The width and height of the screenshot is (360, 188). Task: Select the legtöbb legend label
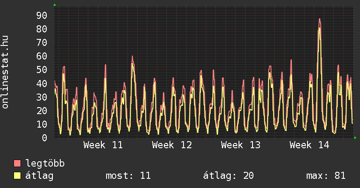click(45, 164)
